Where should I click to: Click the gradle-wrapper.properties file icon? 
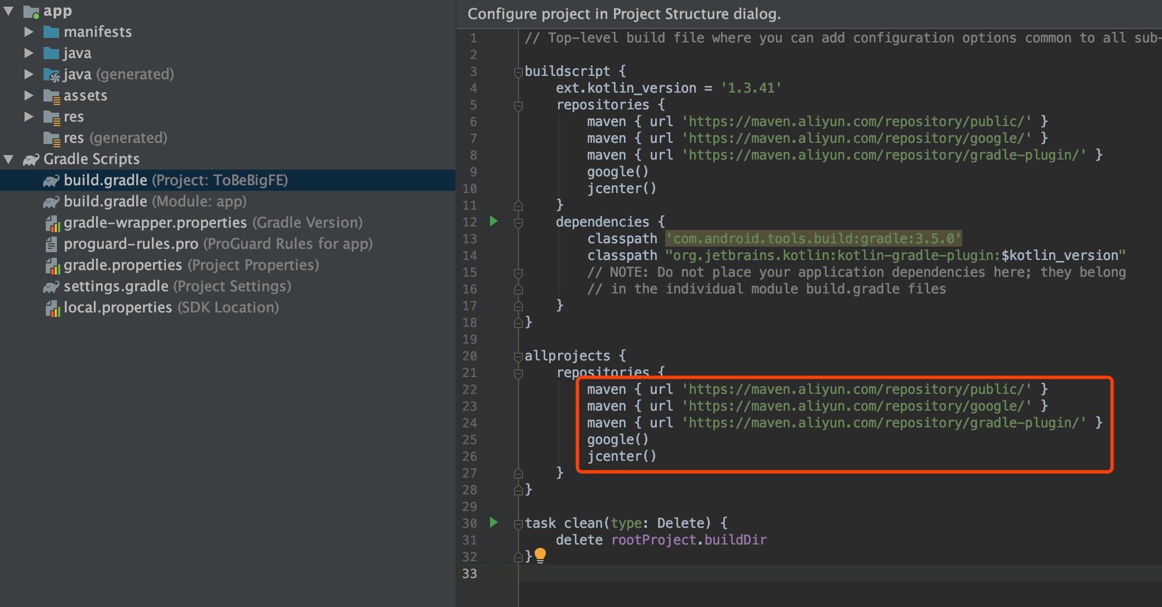[x=52, y=223]
